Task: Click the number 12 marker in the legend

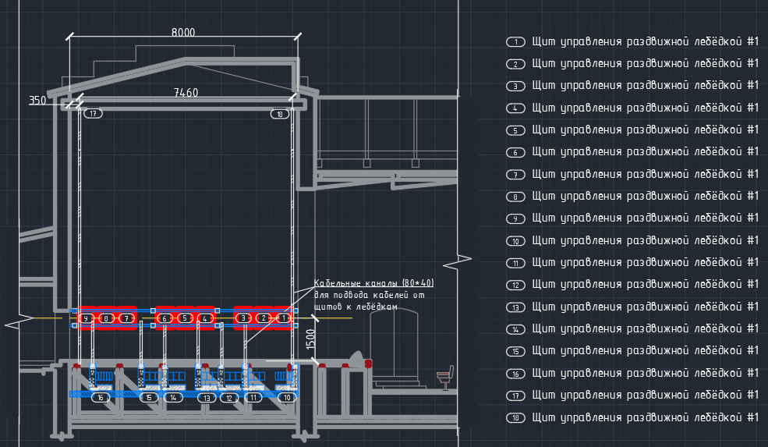Action: coord(515,285)
